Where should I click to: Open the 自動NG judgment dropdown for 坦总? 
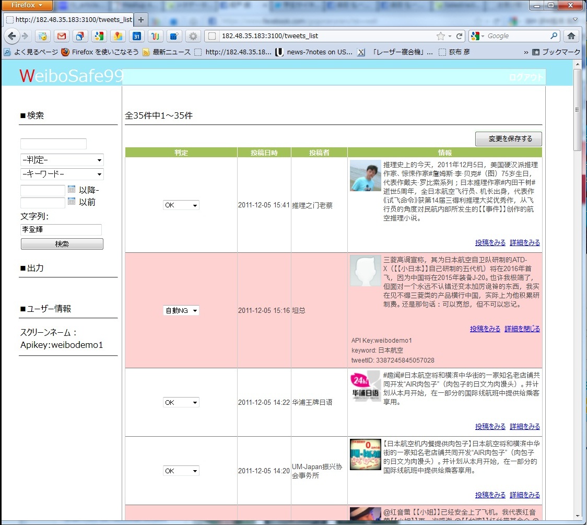point(181,311)
